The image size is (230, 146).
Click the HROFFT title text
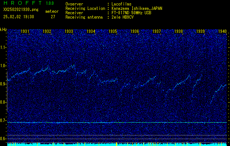pyautogui.click(x=23, y=3)
